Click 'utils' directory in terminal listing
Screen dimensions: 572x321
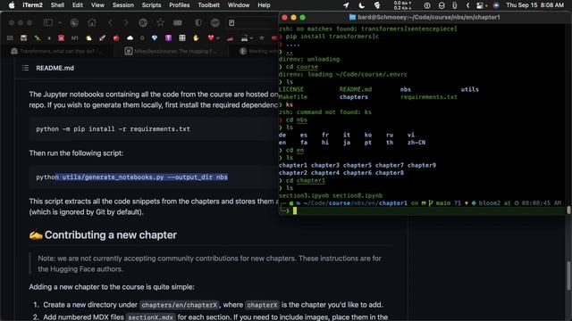click(469, 89)
